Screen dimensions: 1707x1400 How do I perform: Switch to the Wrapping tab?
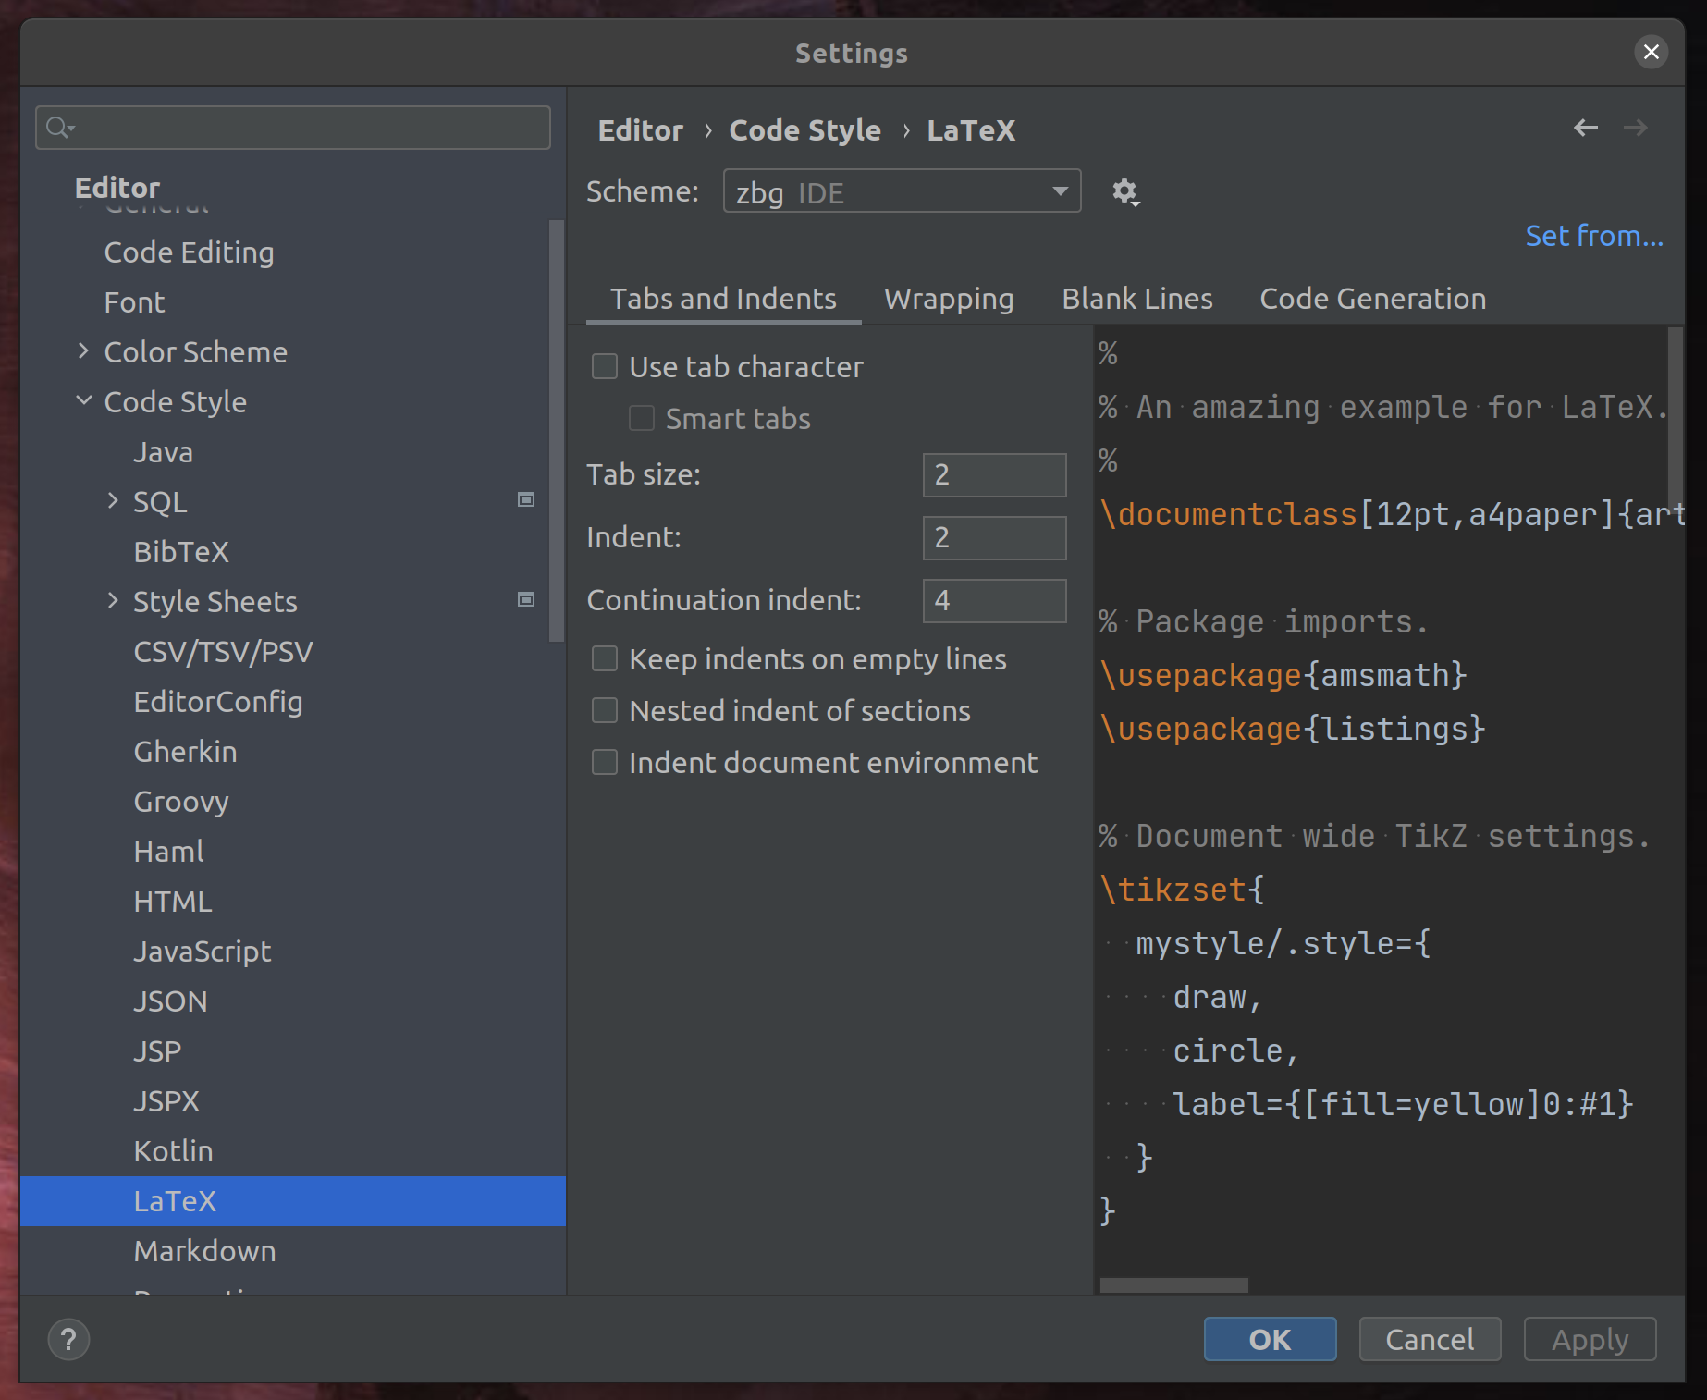949,298
